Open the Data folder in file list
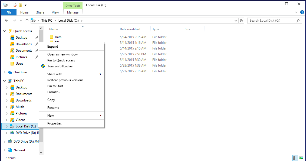This screenshot has height=161, width=306. pyautogui.click(x=58, y=37)
